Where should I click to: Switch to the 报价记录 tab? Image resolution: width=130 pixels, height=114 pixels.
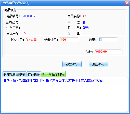[34, 74]
